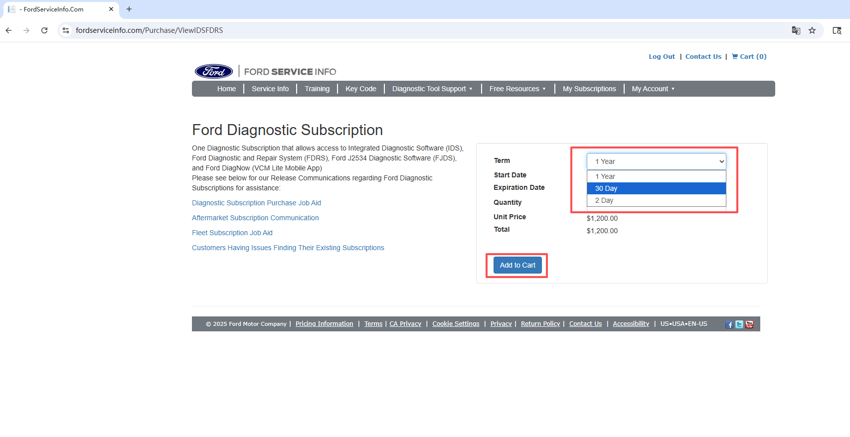The height and width of the screenshot is (437, 850).
Task: Open the Key Code menu item
Action: (360, 89)
